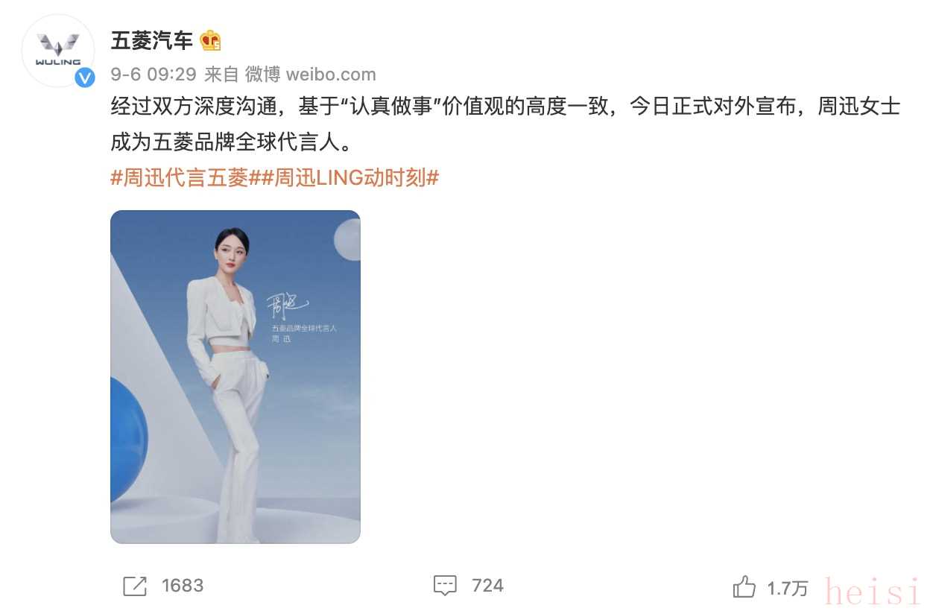
Task: Click the gold crown membership icon
Action: point(211,40)
